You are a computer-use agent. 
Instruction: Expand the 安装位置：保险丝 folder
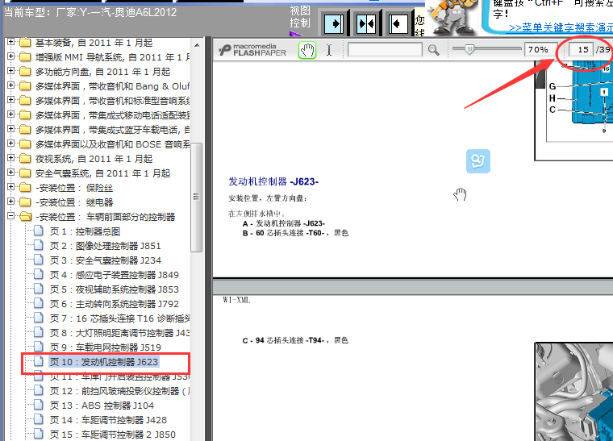pyautogui.click(x=11, y=187)
